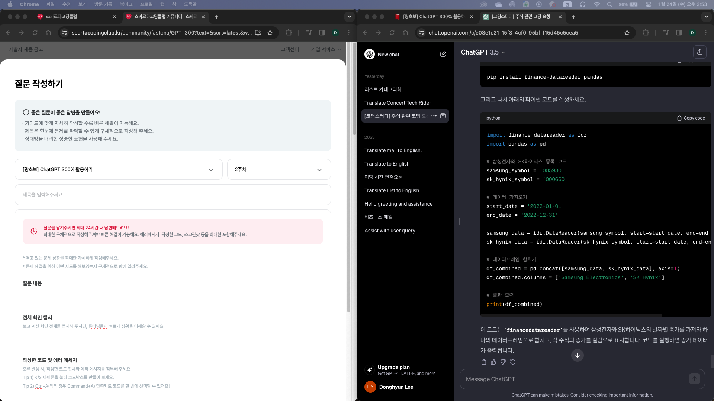
Task: Copy code from the python block
Action: [x=691, y=118]
